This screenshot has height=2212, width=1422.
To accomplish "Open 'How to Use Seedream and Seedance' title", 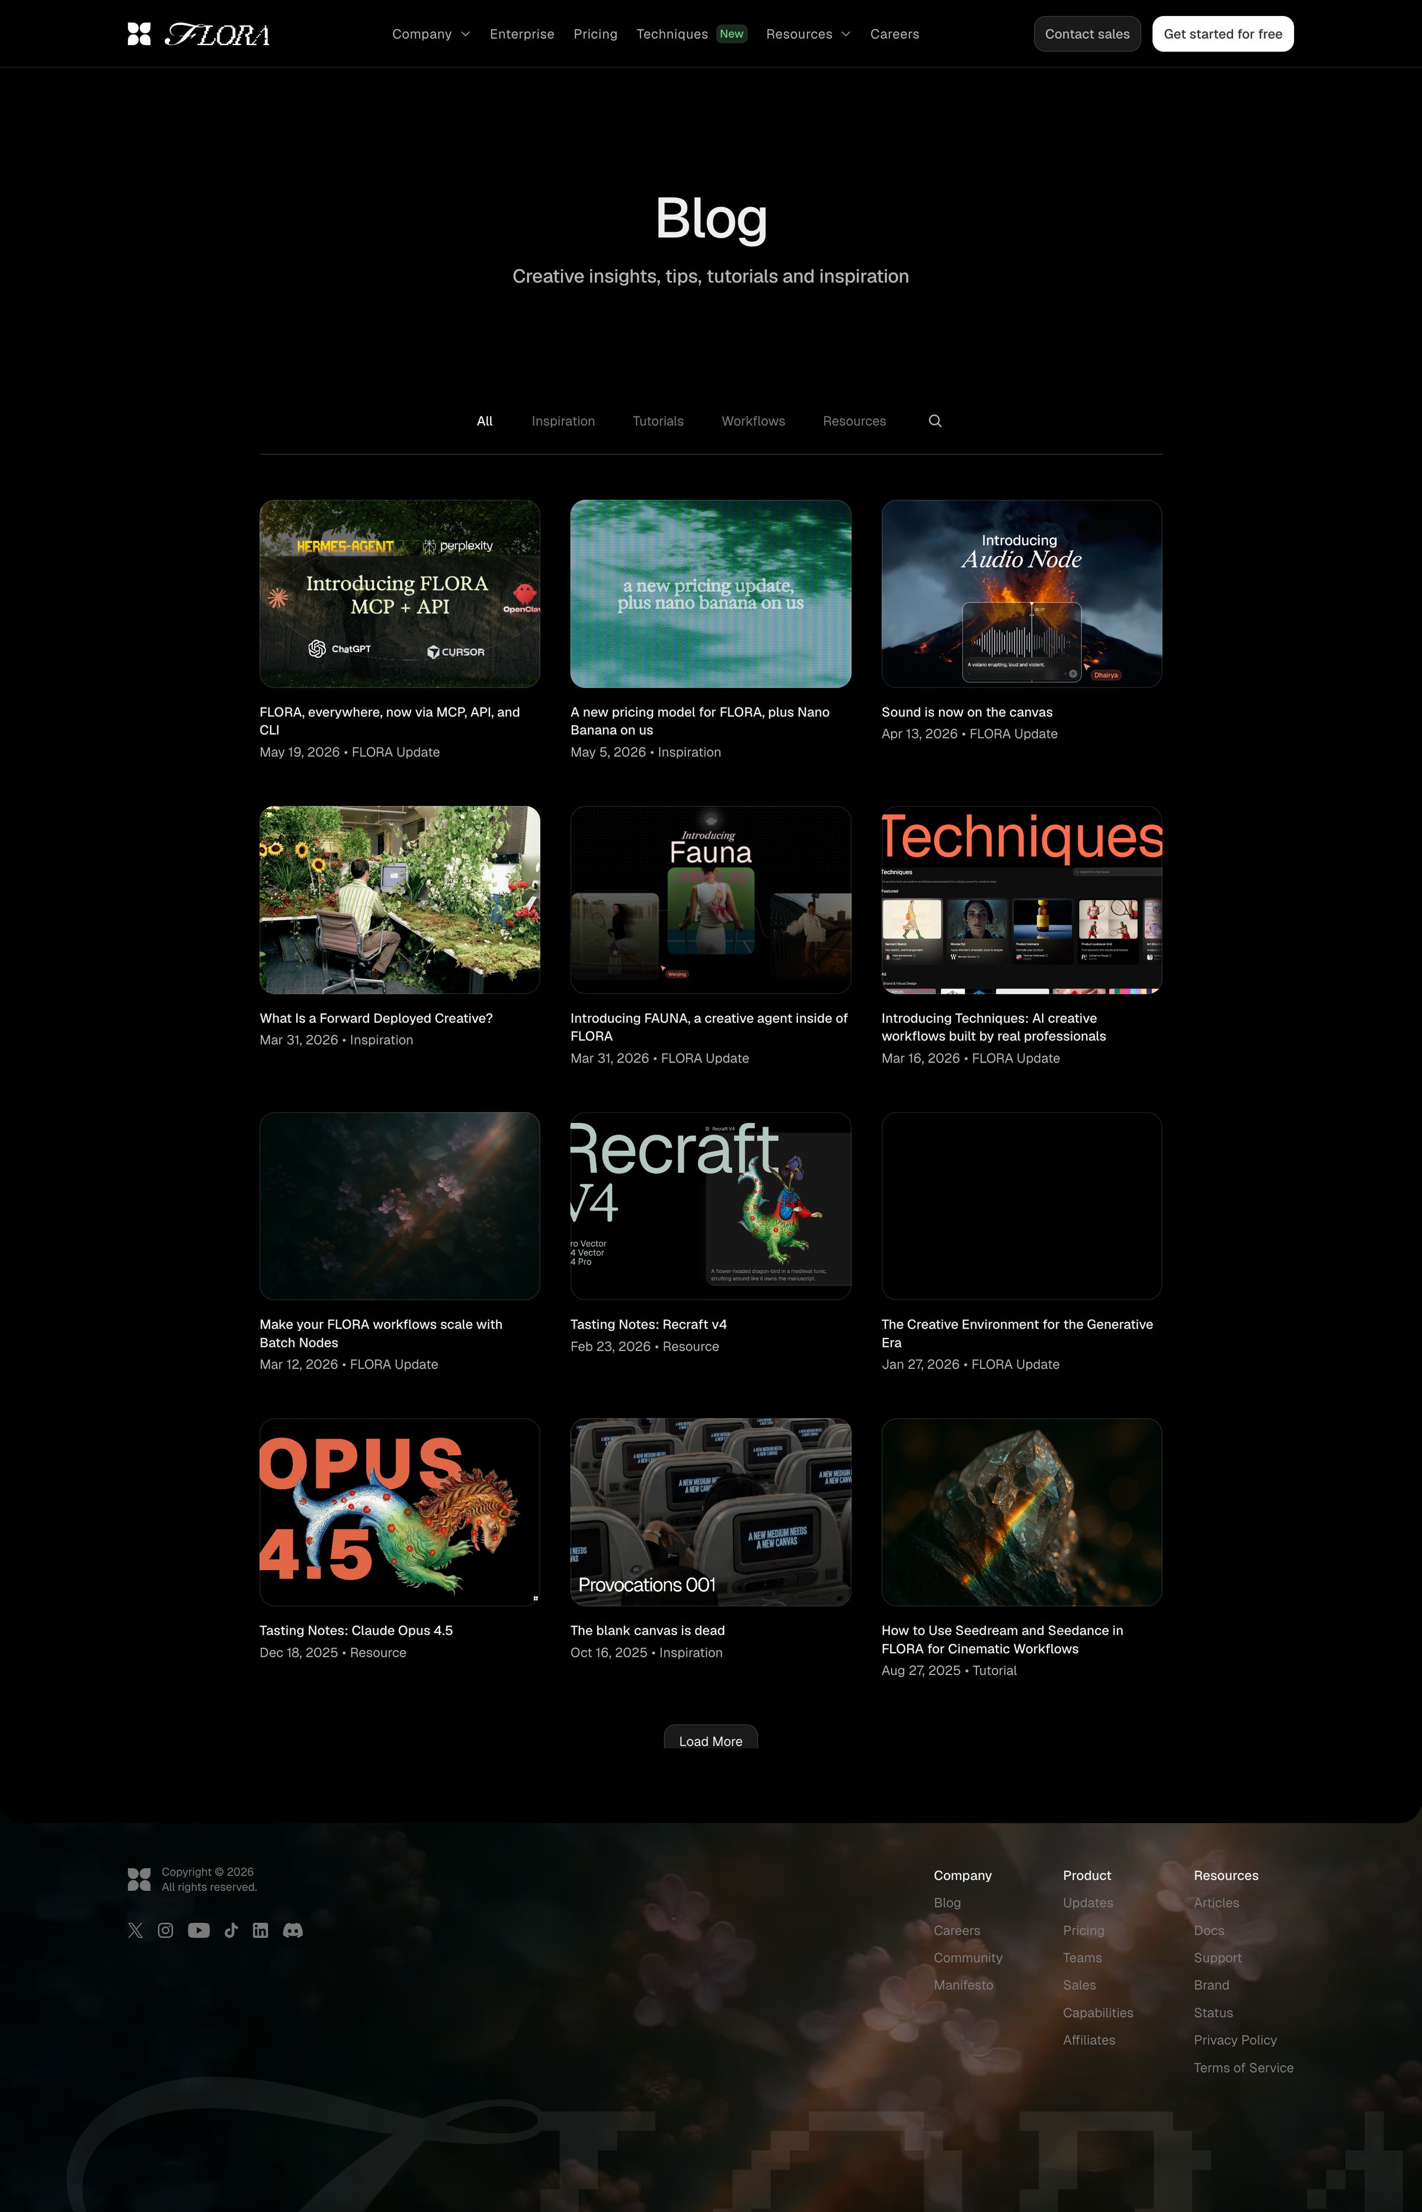I will (x=1003, y=1640).
